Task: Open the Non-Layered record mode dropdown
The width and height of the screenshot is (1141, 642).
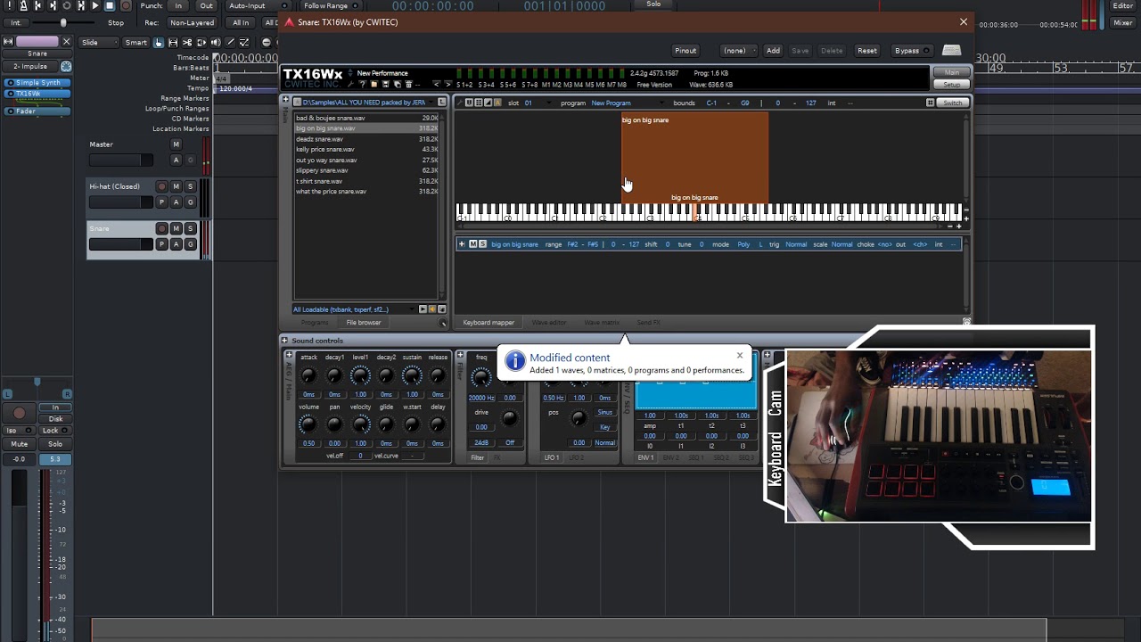Action: (x=192, y=22)
